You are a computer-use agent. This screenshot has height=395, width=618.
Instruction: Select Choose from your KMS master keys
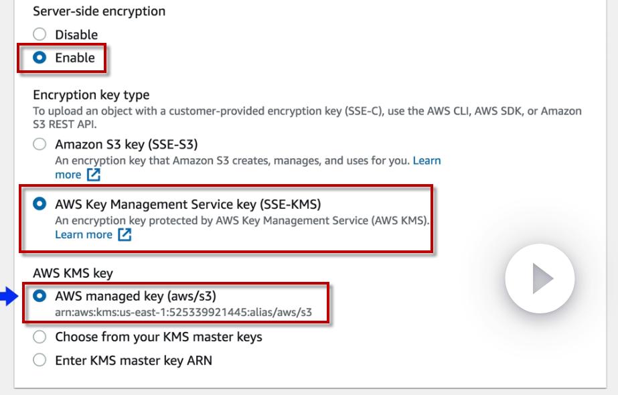pyautogui.click(x=40, y=337)
